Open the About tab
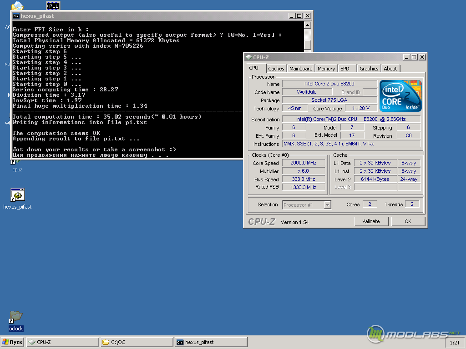 click(390, 69)
